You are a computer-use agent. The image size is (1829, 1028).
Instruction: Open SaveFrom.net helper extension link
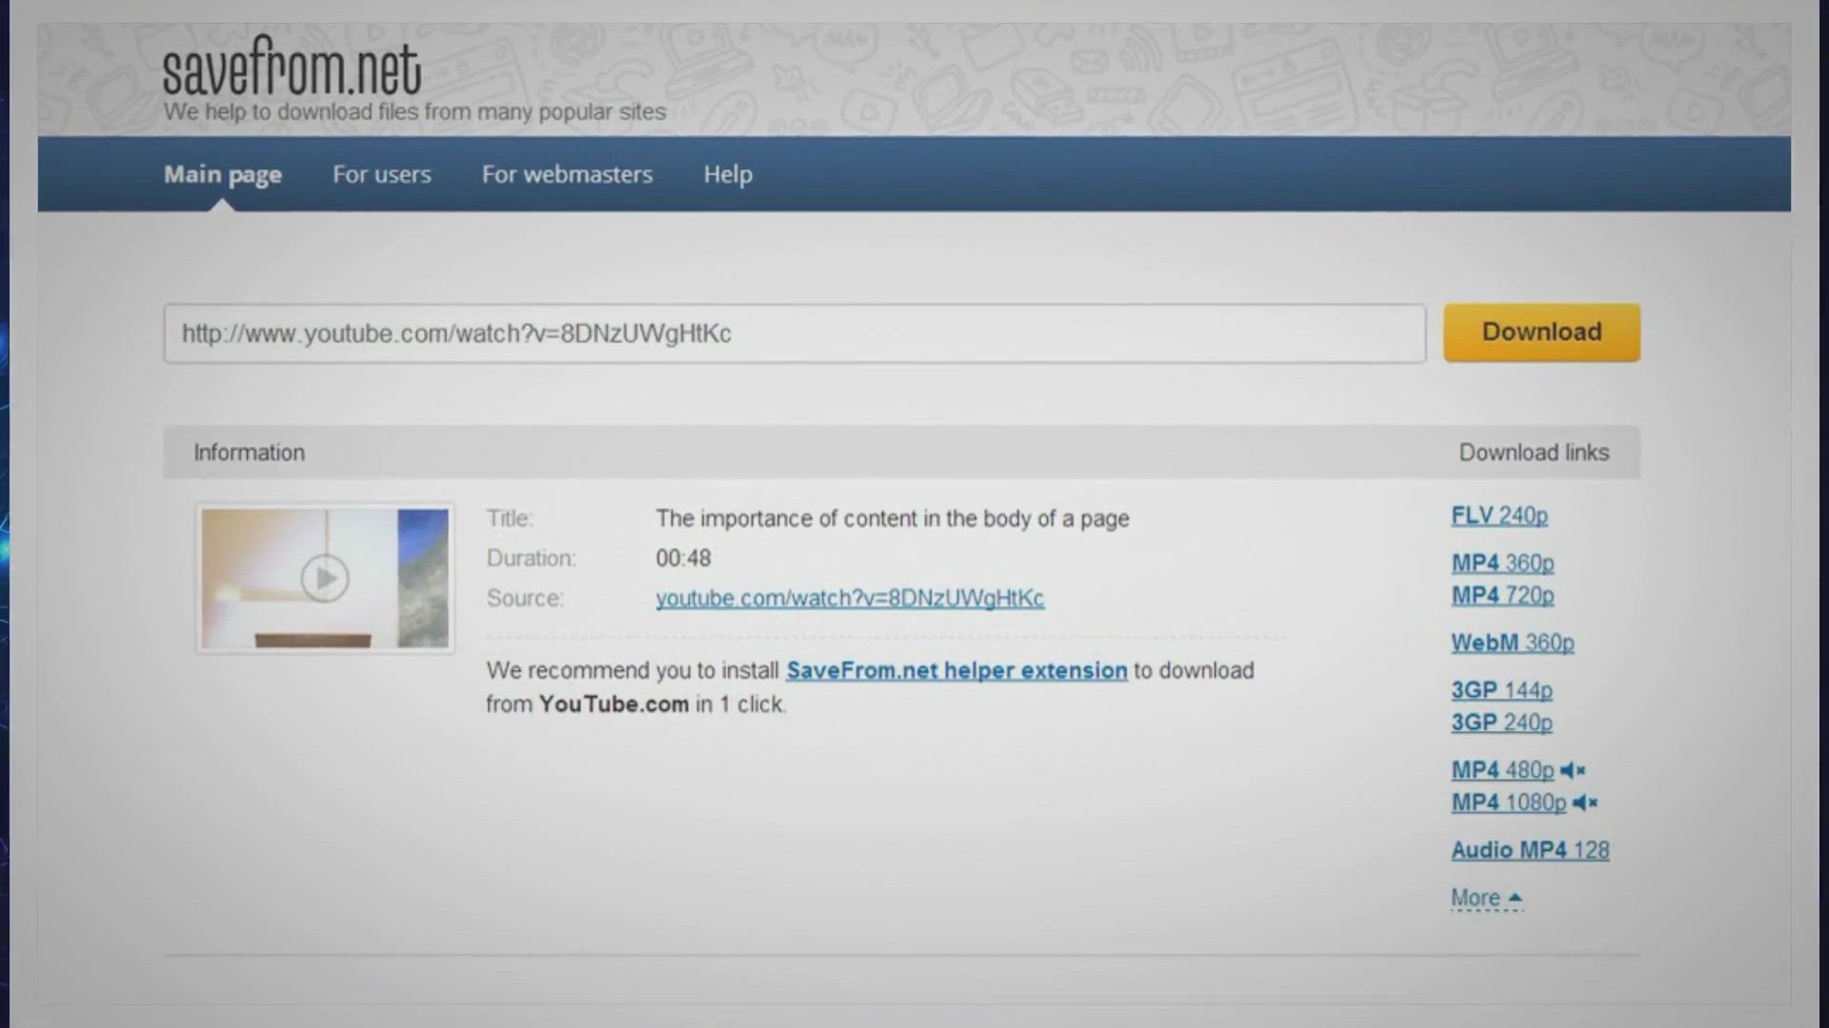pyautogui.click(x=956, y=670)
